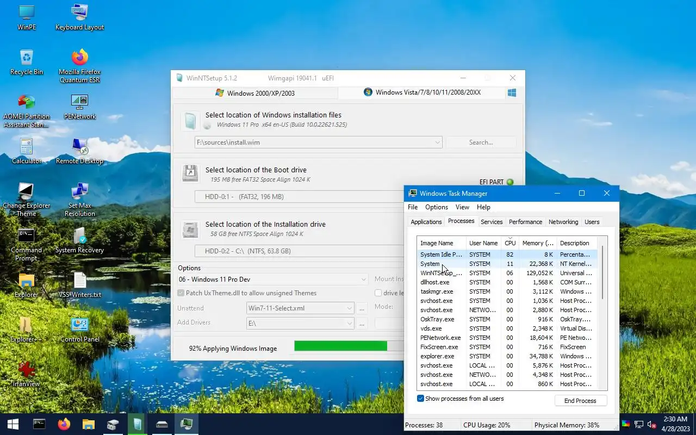Click the Applying Windows Image progress bar
Viewport: 696px width, 435px height.
349,346
